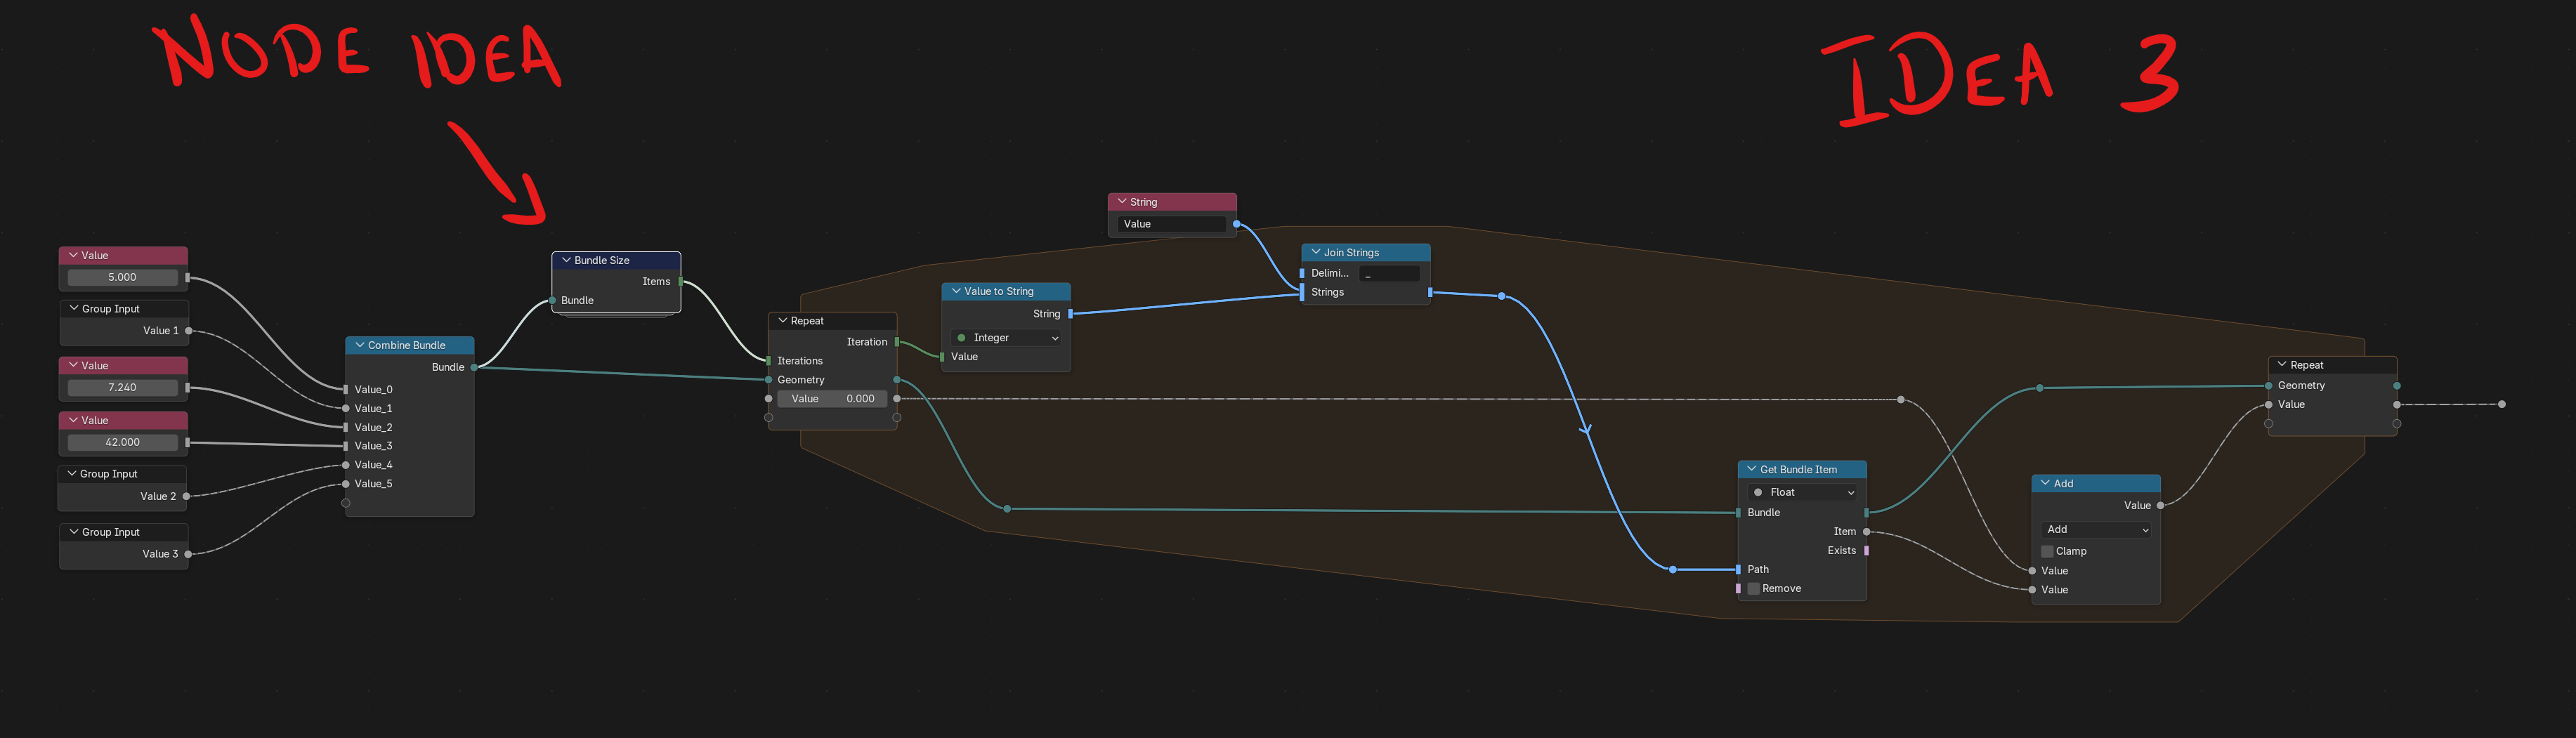
Task: Click the String node's Value text field
Action: click(1172, 224)
